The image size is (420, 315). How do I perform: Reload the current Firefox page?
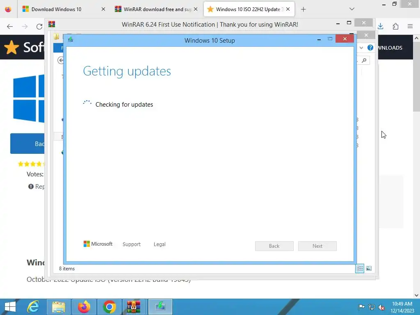(39, 26)
